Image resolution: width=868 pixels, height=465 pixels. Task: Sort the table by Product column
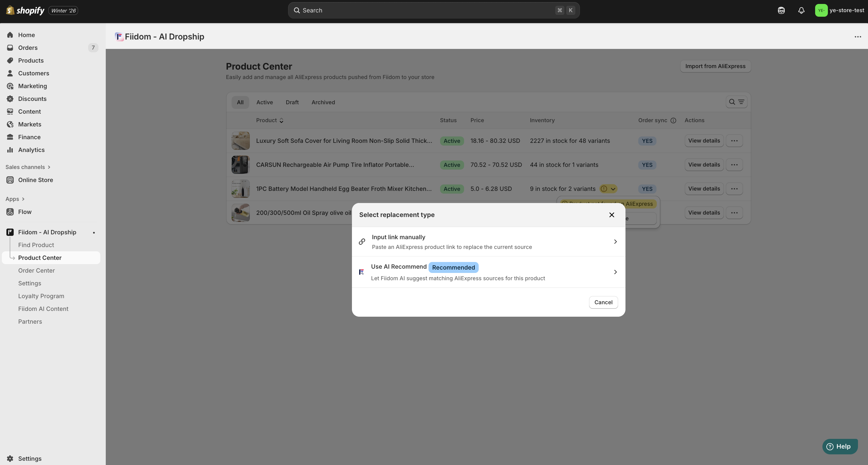(x=270, y=120)
